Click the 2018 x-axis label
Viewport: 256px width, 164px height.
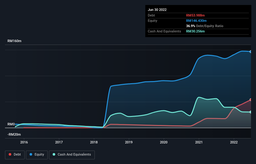(x=94, y=142)
